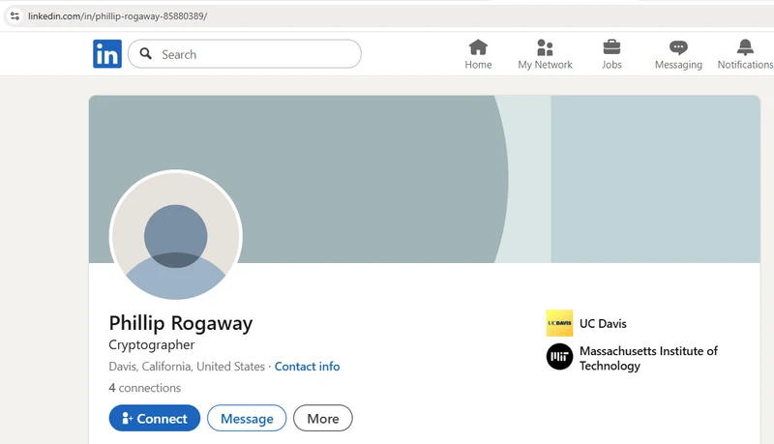Click the LinkedIn logo icon

[x=107, y=54]
